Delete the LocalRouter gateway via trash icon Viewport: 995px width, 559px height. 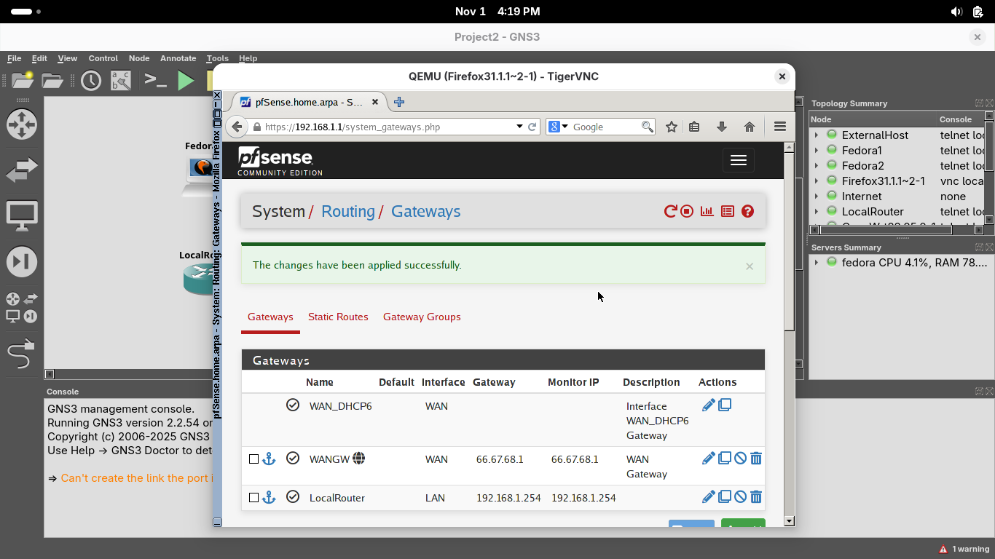tap(756, 497)
